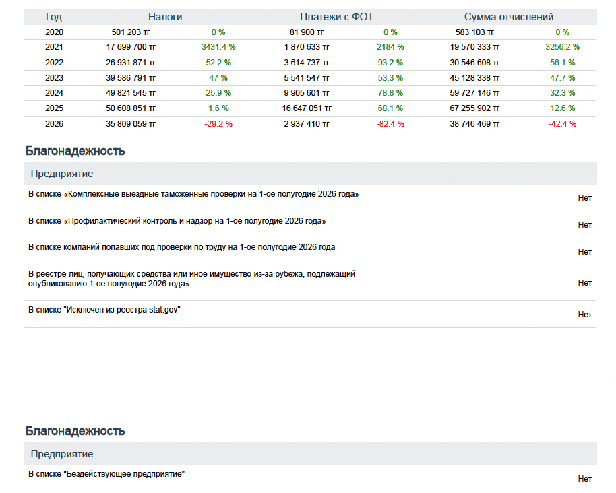Viewport: 616px width, 493px height.
Task: Open the Бездействующее предприятие list entry
Action: click(310, 478)
